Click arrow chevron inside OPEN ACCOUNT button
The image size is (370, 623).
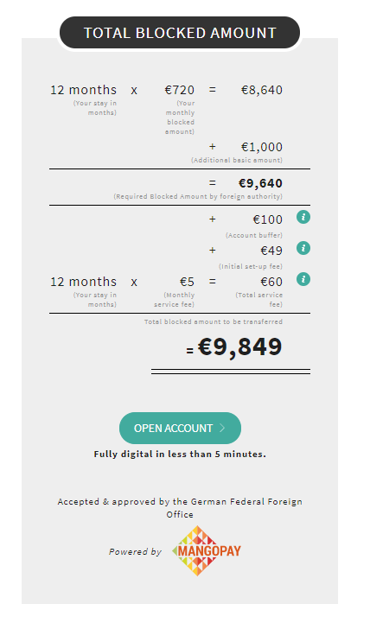pyautogui.click(x=222, y=428)
